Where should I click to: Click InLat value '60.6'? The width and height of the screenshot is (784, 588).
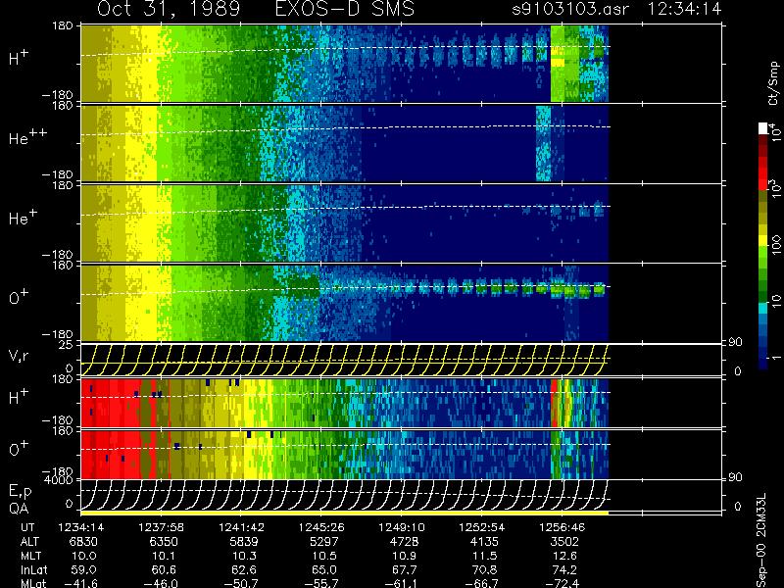click(164, 569)
